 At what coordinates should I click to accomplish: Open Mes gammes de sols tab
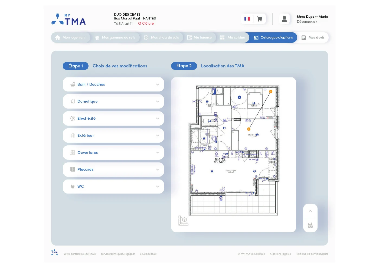click(115, 38)
